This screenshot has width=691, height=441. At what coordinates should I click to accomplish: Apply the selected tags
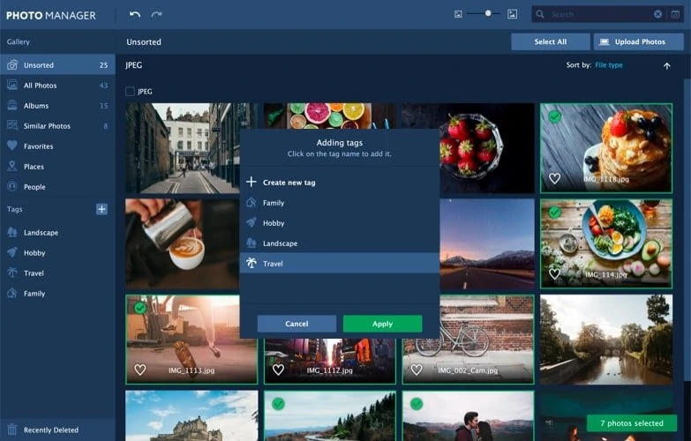(382, 324)
